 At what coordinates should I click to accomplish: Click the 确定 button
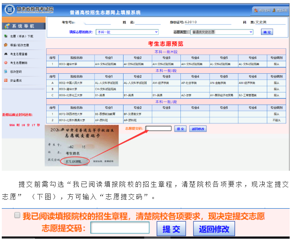point(267,32)
